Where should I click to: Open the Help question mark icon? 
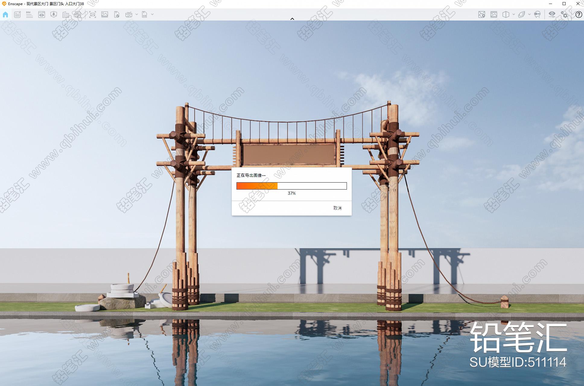(579, 14)
